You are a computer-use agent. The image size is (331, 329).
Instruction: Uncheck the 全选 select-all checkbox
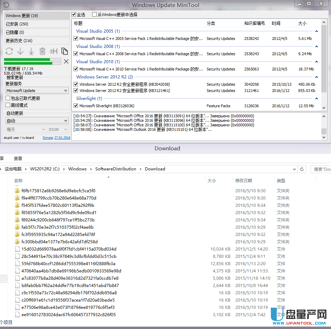74,15
